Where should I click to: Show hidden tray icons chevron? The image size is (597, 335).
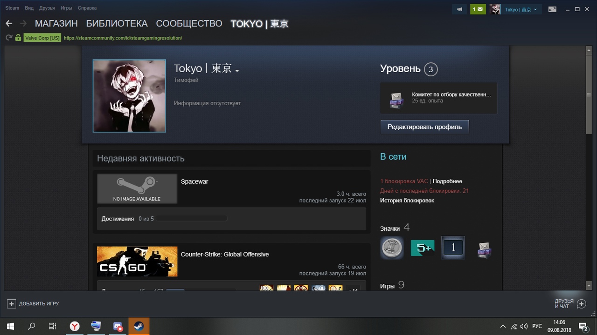[x=503, y=326]
